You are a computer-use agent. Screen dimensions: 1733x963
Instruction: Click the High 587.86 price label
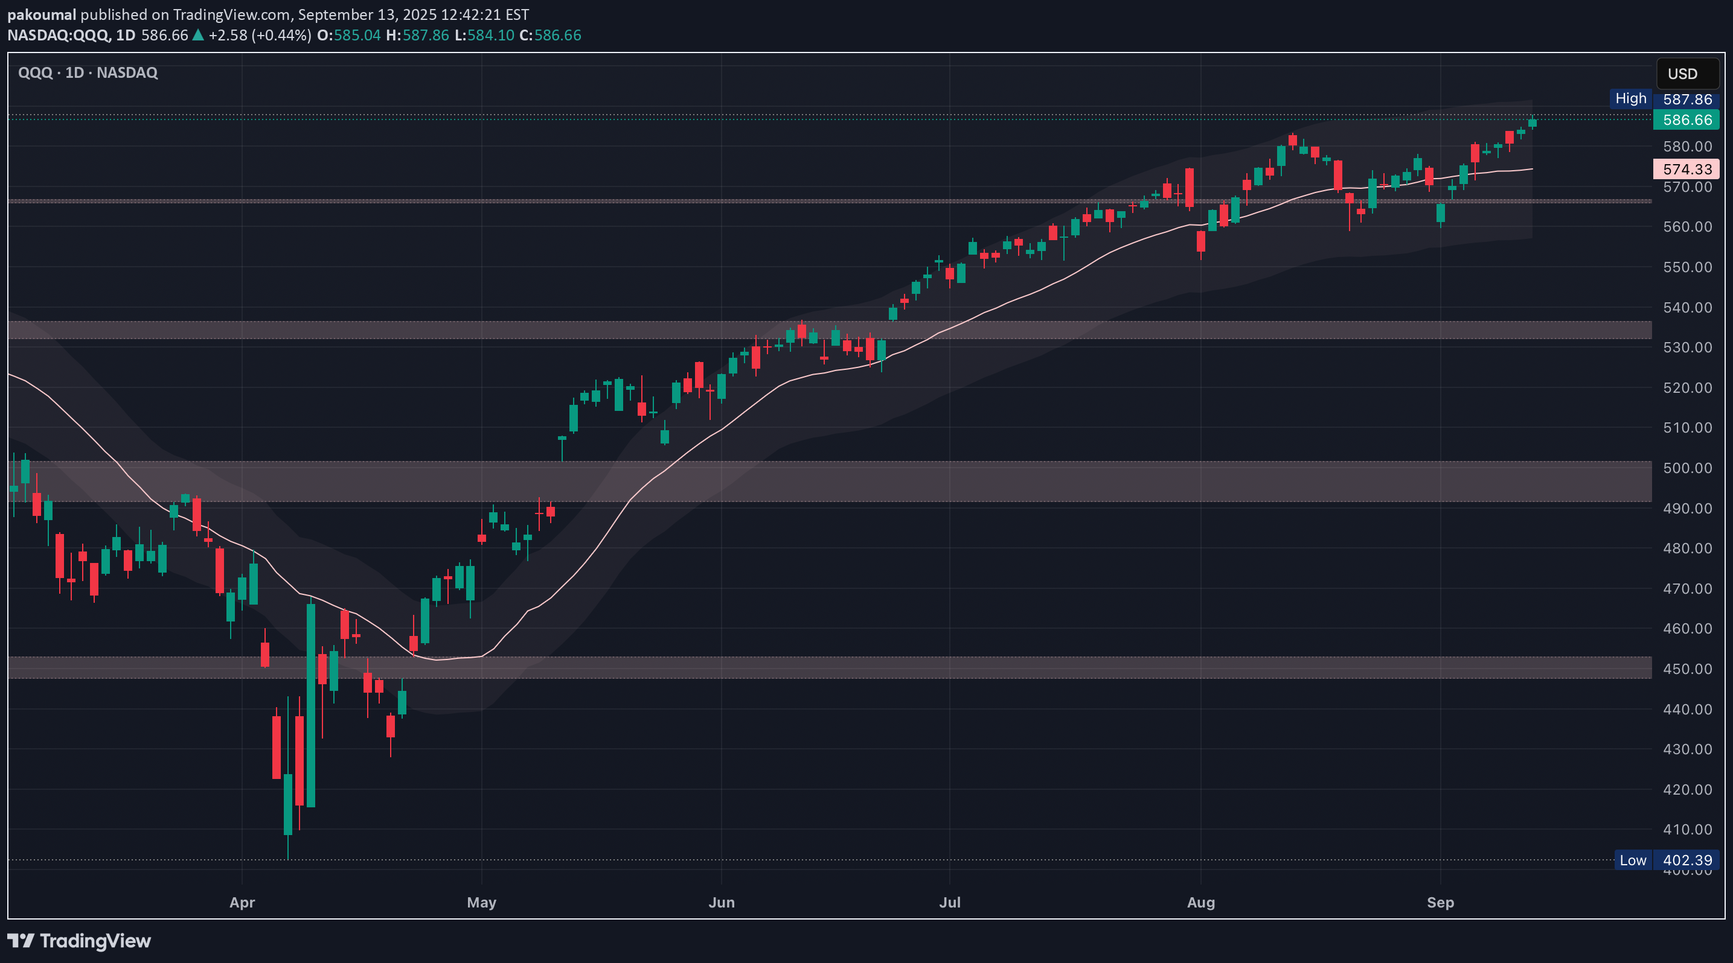pyautogui.click(x=1664, y=99)
